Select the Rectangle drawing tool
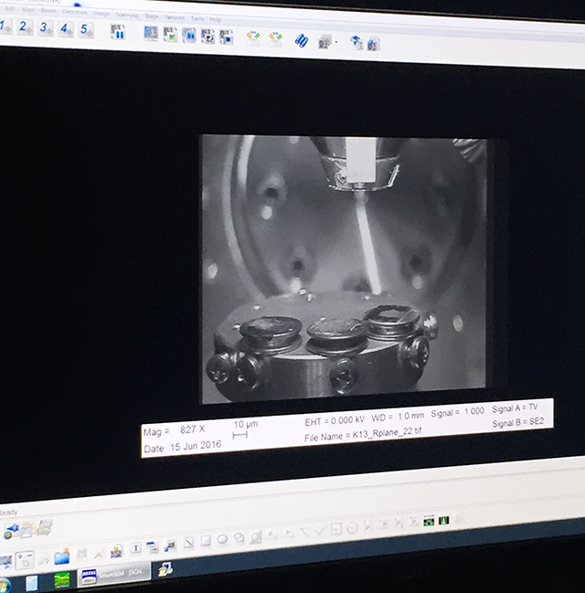585x593 pixels. [206, 541]
